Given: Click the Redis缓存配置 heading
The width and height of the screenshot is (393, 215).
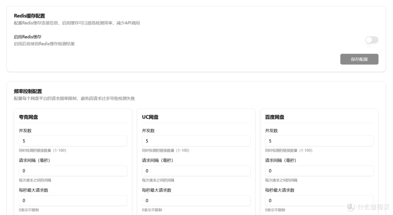Looking at the screenshot, I should click(29, 16).
